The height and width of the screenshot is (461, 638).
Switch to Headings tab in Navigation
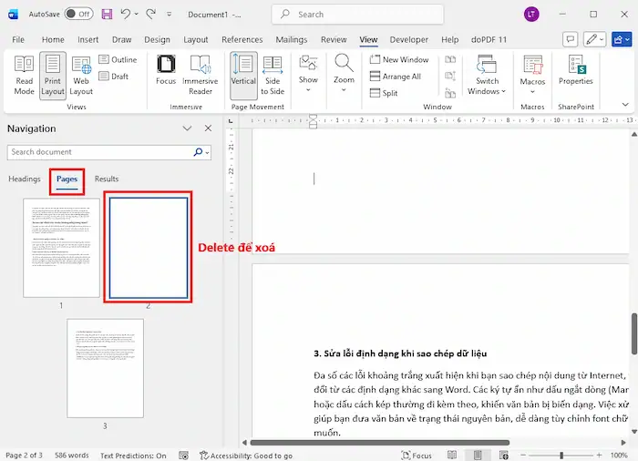(x=25, y=179)
